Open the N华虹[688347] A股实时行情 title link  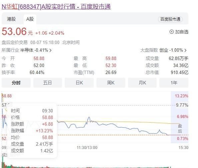[56, 7]
